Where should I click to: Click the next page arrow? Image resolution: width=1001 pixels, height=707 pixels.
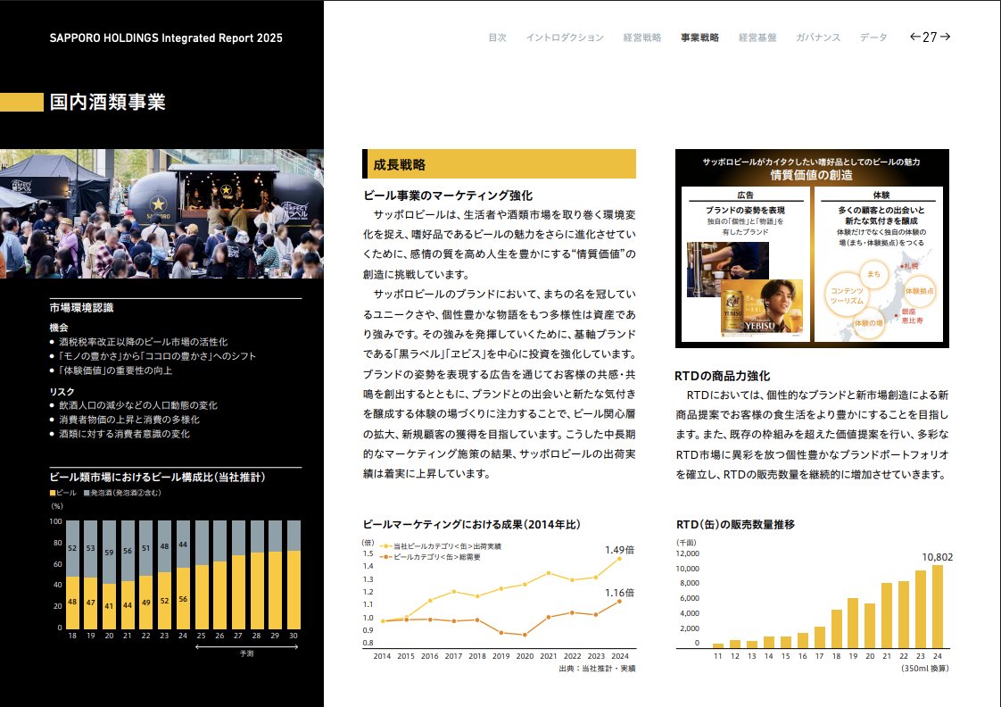(x=946, y=37)
